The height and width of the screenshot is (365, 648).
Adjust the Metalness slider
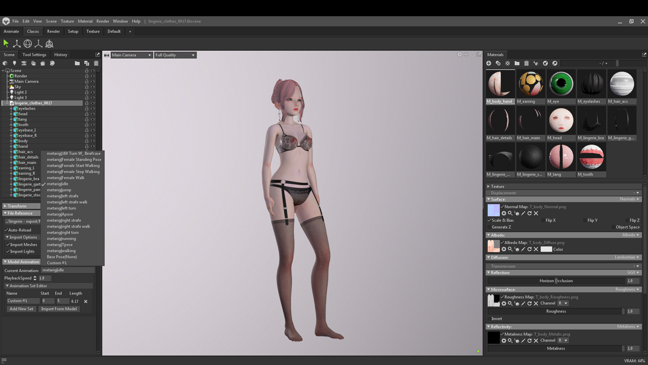coord(556,349)
